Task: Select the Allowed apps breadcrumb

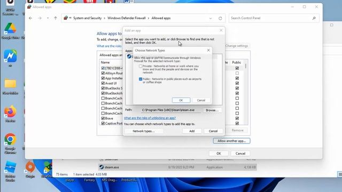Action: point(161,18)
